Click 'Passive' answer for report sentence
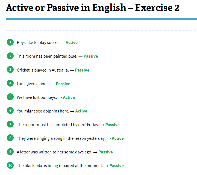Screen dimensions: 197x175 point(112,125)
